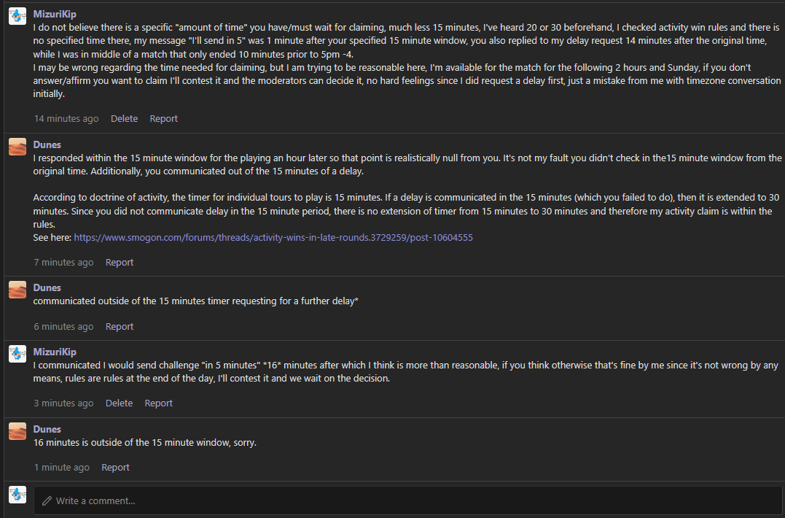Report Dunes' comment from 6 minutes ago
Screen dimensions: 785x518
point(120,326)
